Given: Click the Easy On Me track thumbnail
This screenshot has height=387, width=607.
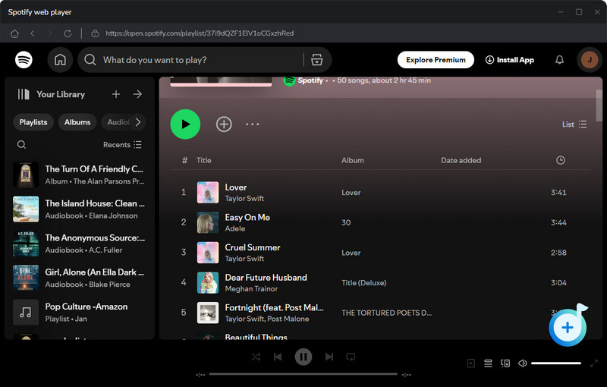Looking at the screenshot, I should [x=208, y=222].
